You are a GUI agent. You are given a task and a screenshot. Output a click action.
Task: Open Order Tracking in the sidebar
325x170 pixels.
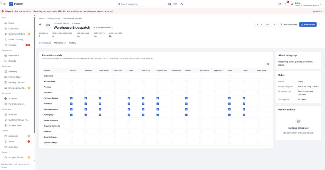click(17, 39)
